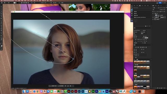Click the first text button in contextual task bar
167x94 pixels.
coord(53,86)
